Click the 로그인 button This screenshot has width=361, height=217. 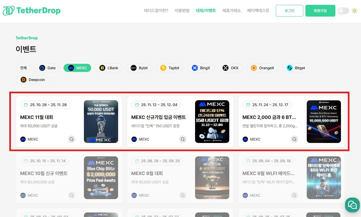coord(289,11)
